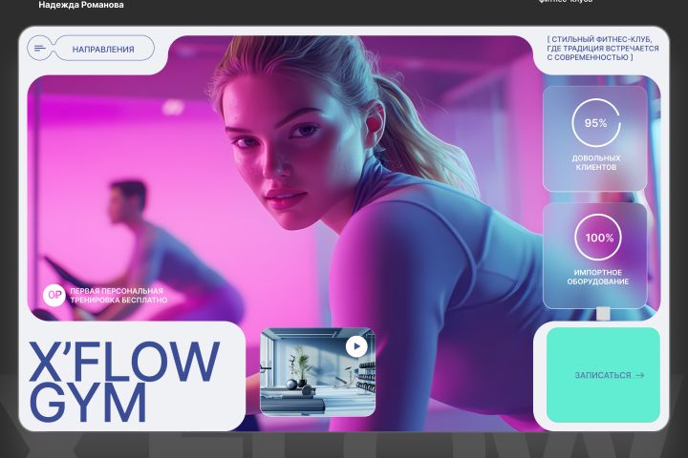Open the hamburger menu icon
The height and width of the screenshot is (458, 688).
(x=39, y=49)
